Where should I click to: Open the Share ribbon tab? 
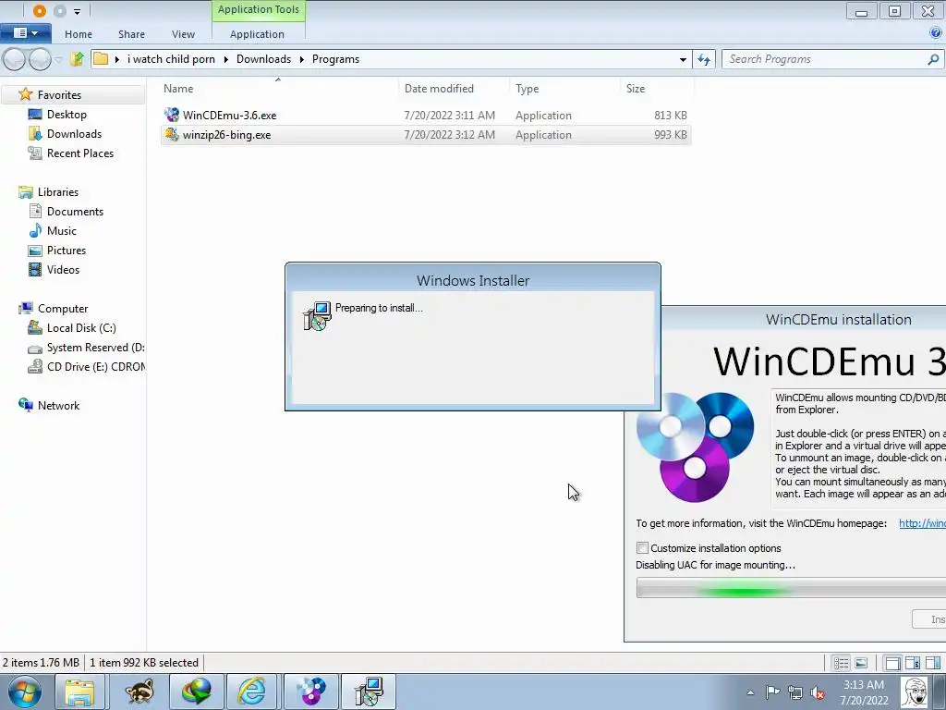(131, 34)
